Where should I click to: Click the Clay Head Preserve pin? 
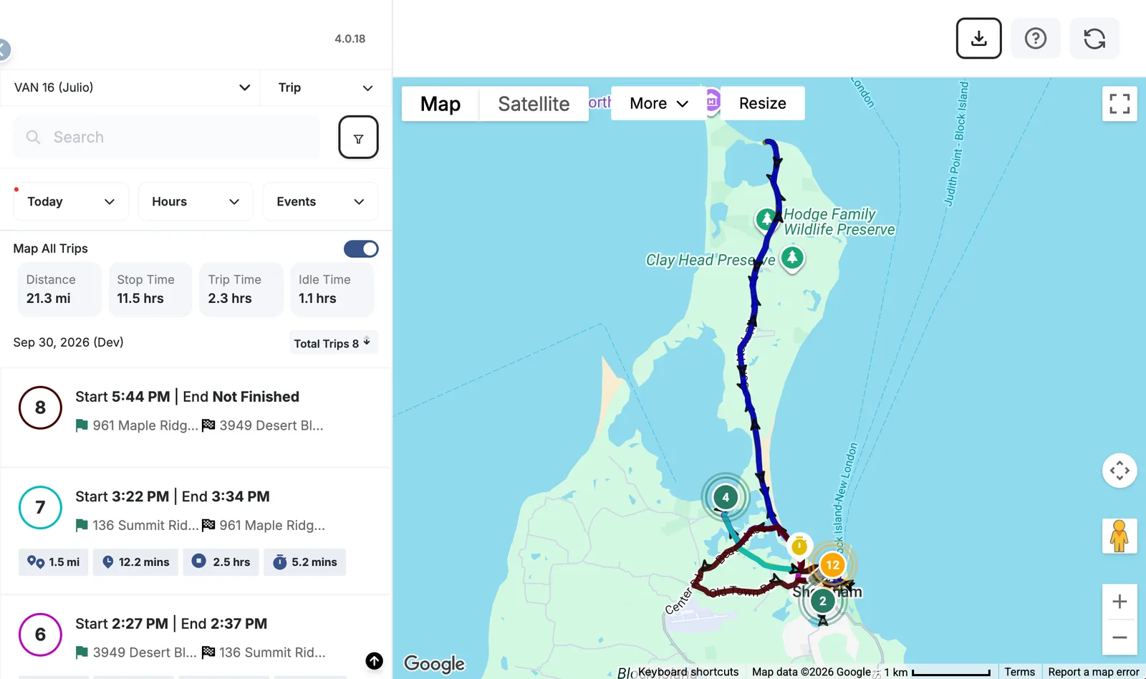(x=791, y=258)
